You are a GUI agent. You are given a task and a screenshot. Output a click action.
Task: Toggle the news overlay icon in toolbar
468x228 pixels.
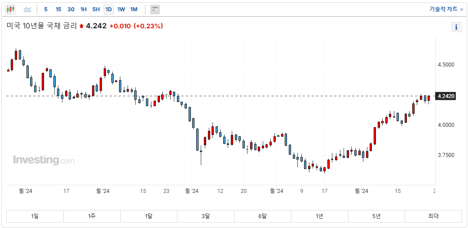click(155, 9)
